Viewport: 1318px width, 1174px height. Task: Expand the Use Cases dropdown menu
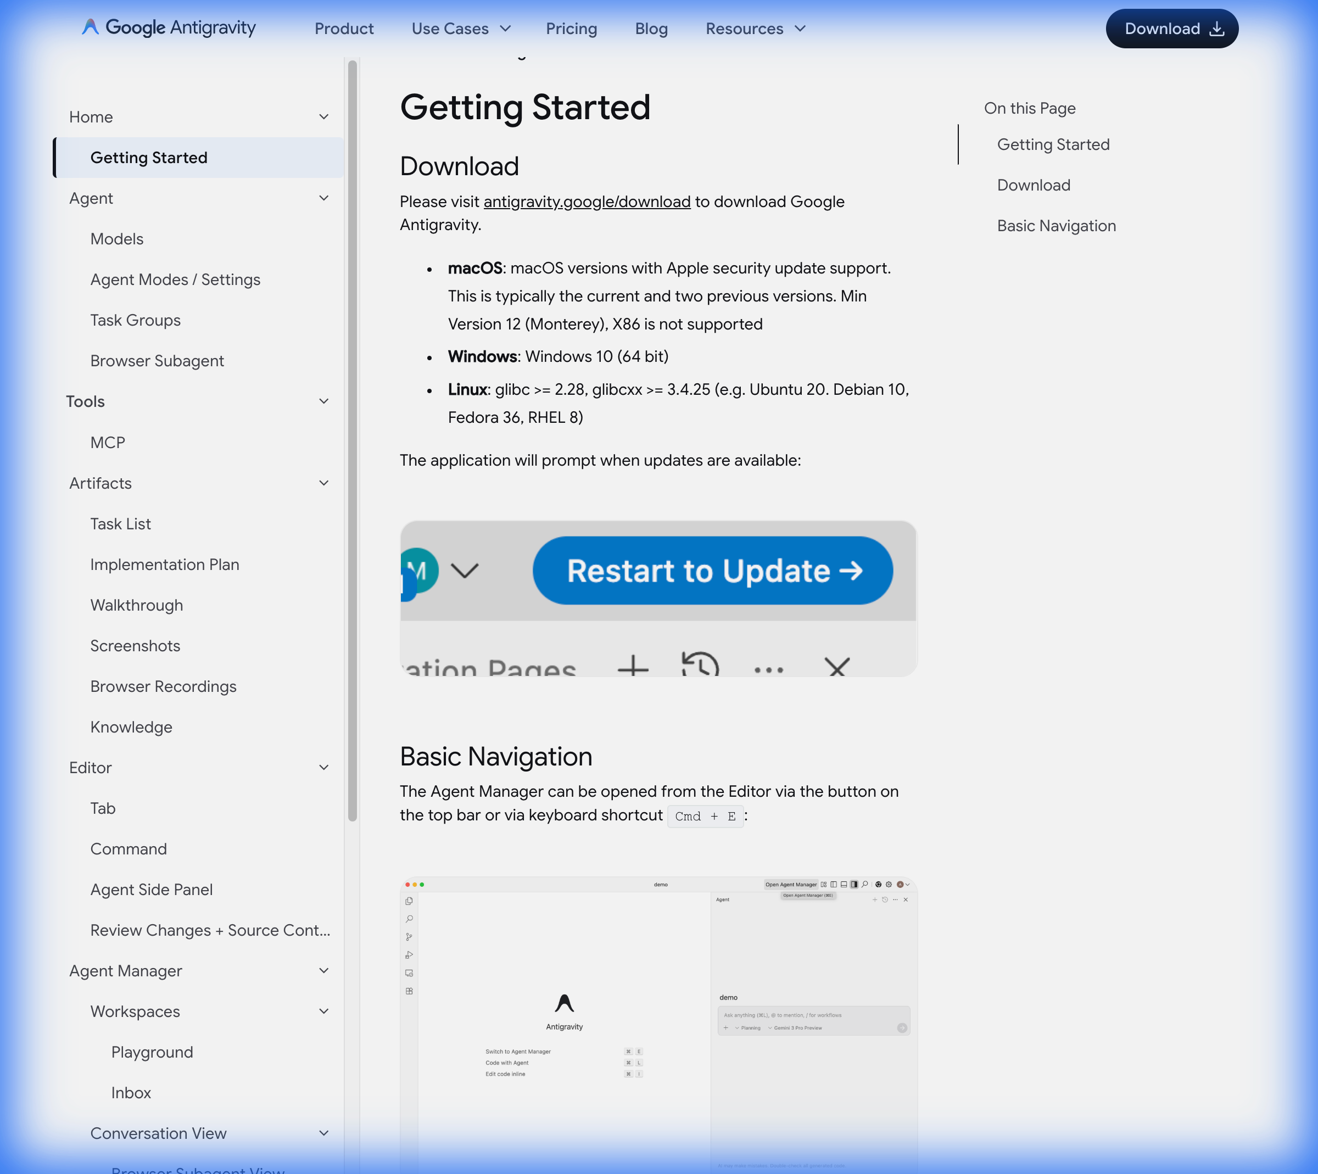click(x=461, y=29)
